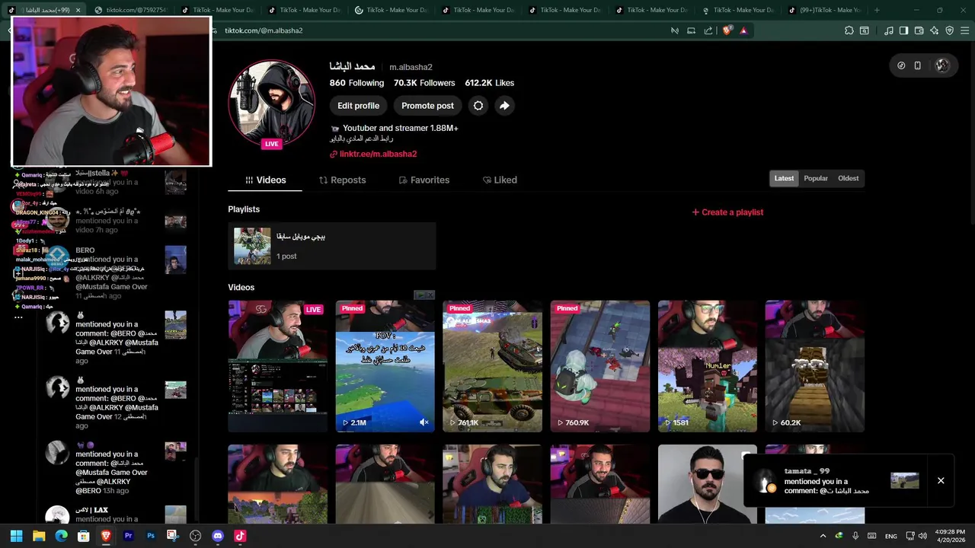Open the linktr.ee/m.albasha2 link
The width and height of the screenshot is (975, 548).
(378, 154)
